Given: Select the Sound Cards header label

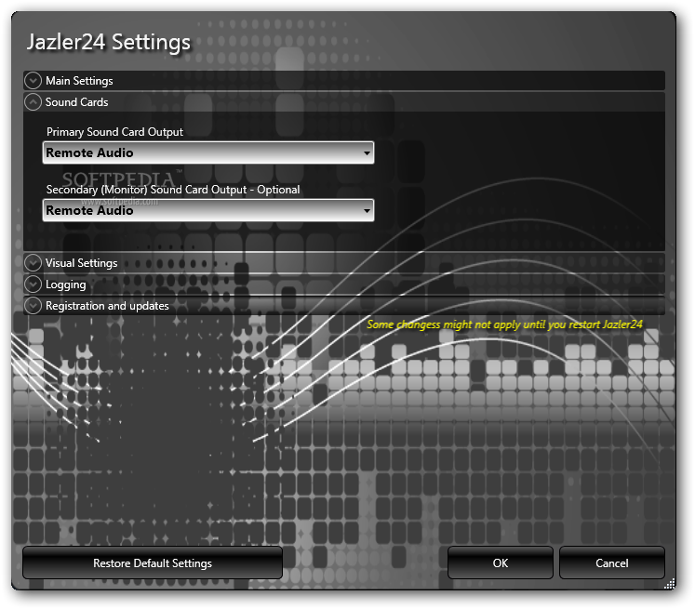Looking at the screenshot, I should click(76, 102).
